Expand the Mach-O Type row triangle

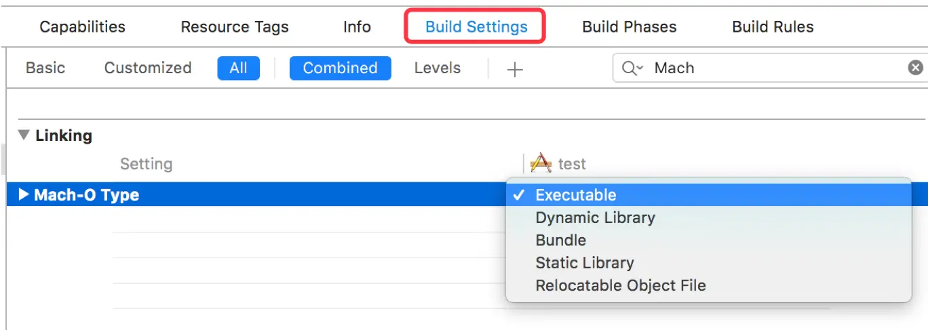tap(24, 195)
